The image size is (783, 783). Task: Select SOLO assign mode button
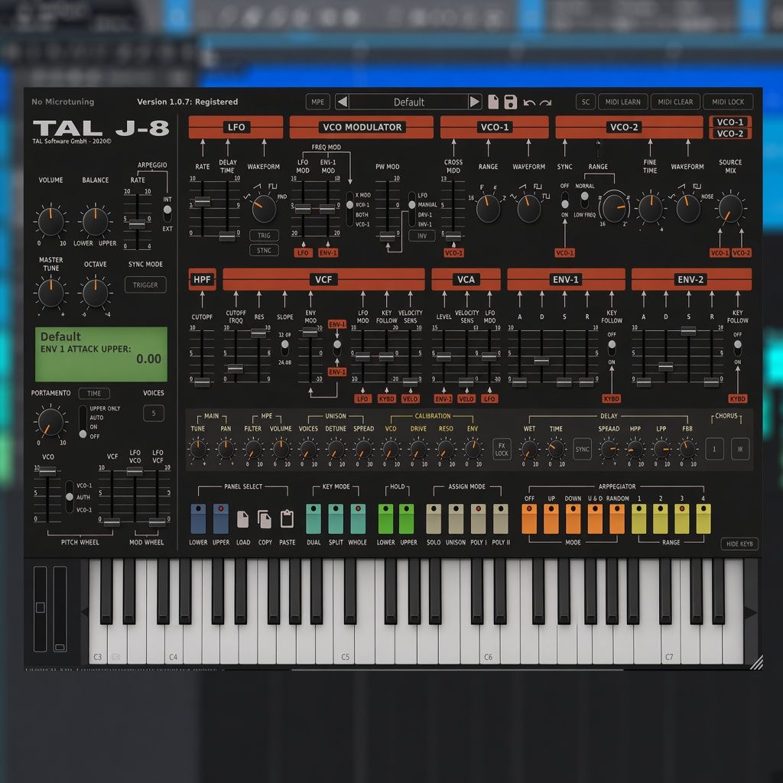(x=434, y=519)
